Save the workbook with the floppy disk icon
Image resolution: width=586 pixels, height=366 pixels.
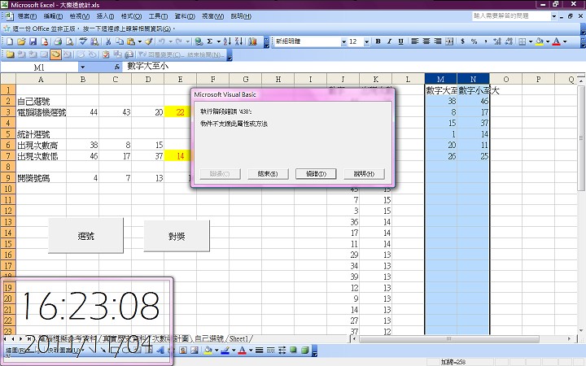33,41
